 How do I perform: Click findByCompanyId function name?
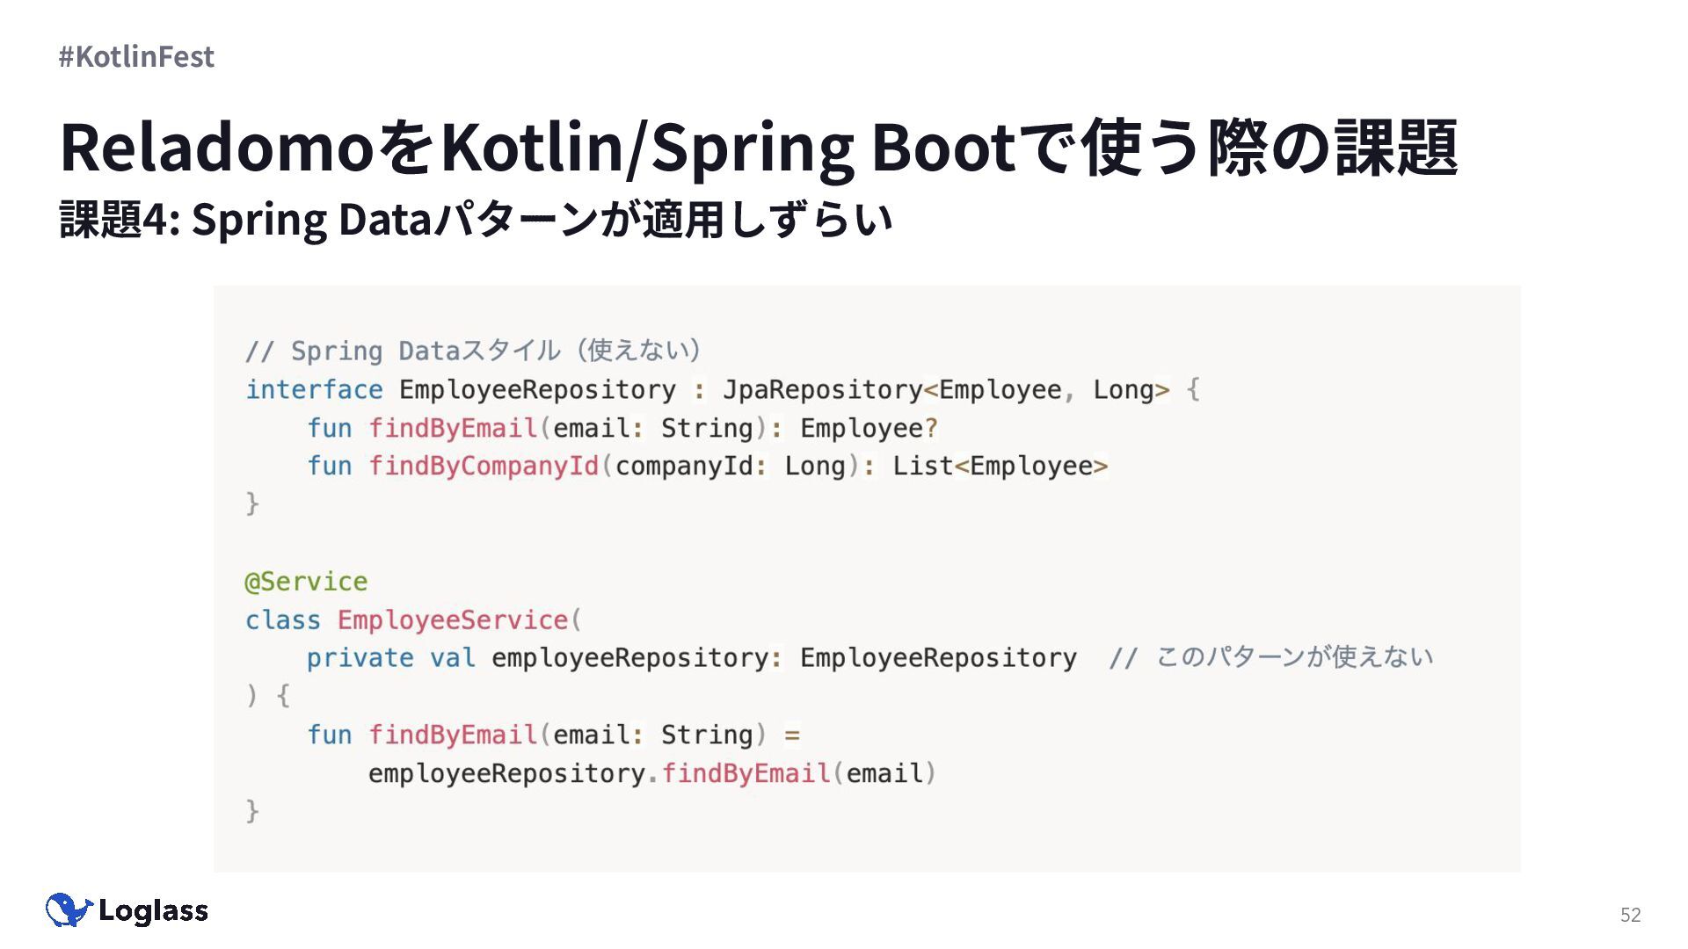tap(484, 466)
